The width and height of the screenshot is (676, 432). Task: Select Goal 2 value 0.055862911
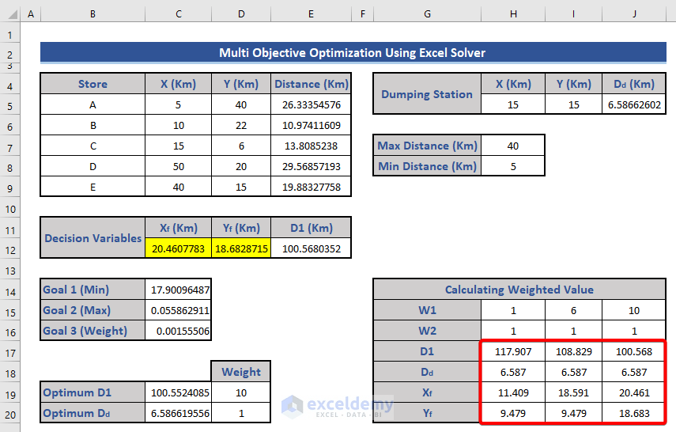coord(179,310)
